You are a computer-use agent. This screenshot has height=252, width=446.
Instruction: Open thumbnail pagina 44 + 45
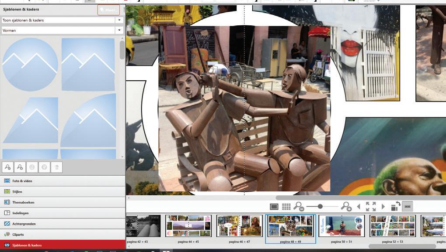[x=188, y=226]
